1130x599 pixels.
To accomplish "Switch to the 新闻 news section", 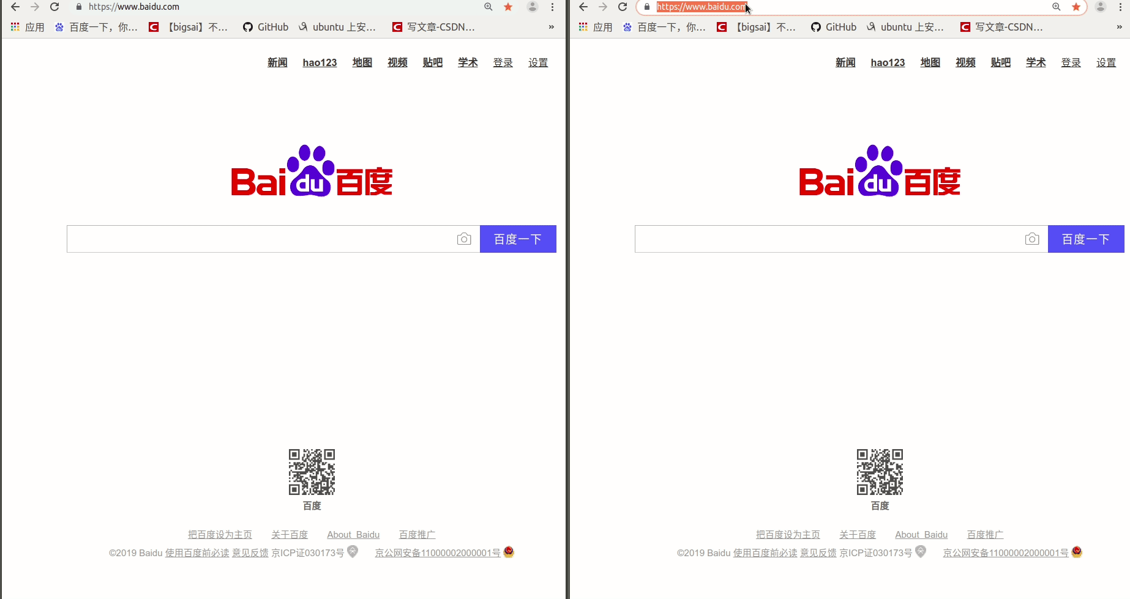I will pos(277,62).
